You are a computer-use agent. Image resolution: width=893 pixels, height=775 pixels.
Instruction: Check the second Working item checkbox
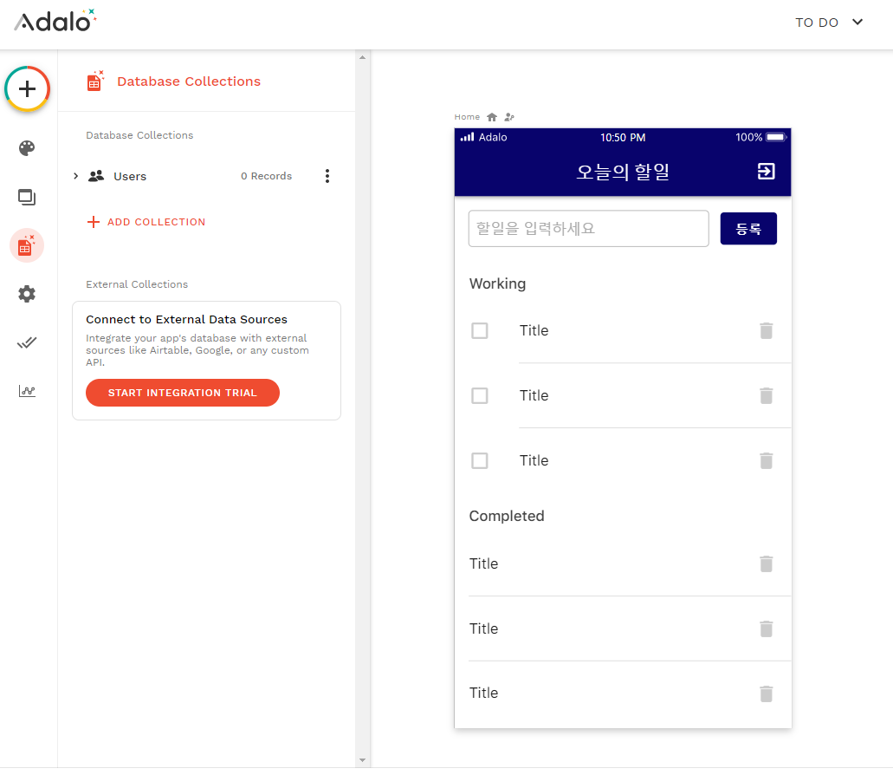point(480,395)
